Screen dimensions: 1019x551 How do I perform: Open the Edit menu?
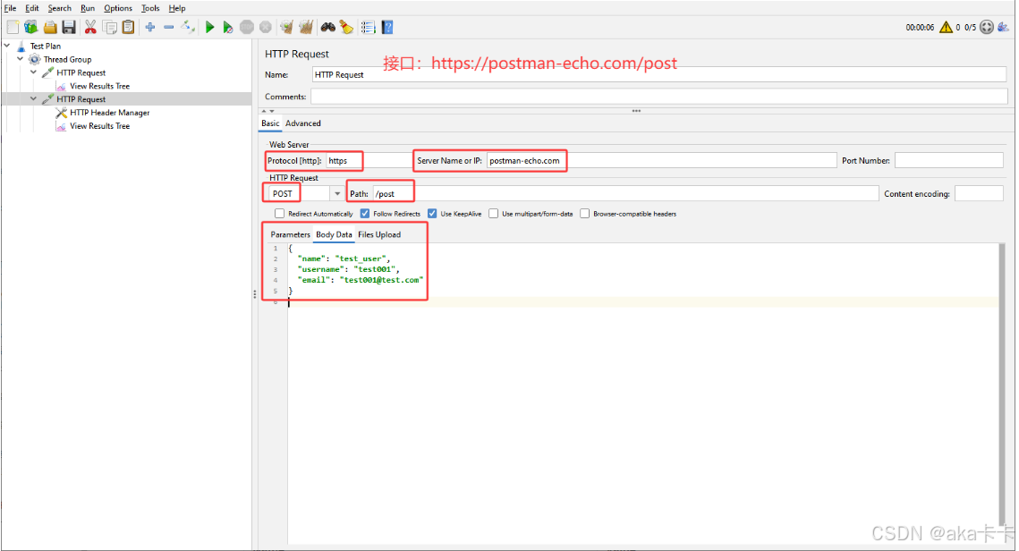[x=32, y=8]
